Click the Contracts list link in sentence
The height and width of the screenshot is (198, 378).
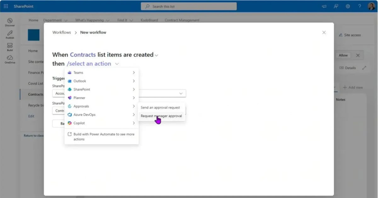coord(83,55)
